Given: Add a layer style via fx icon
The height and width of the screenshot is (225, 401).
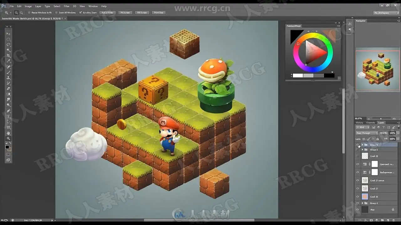Looking at the screenshot, I should click(x=366, y=220).
